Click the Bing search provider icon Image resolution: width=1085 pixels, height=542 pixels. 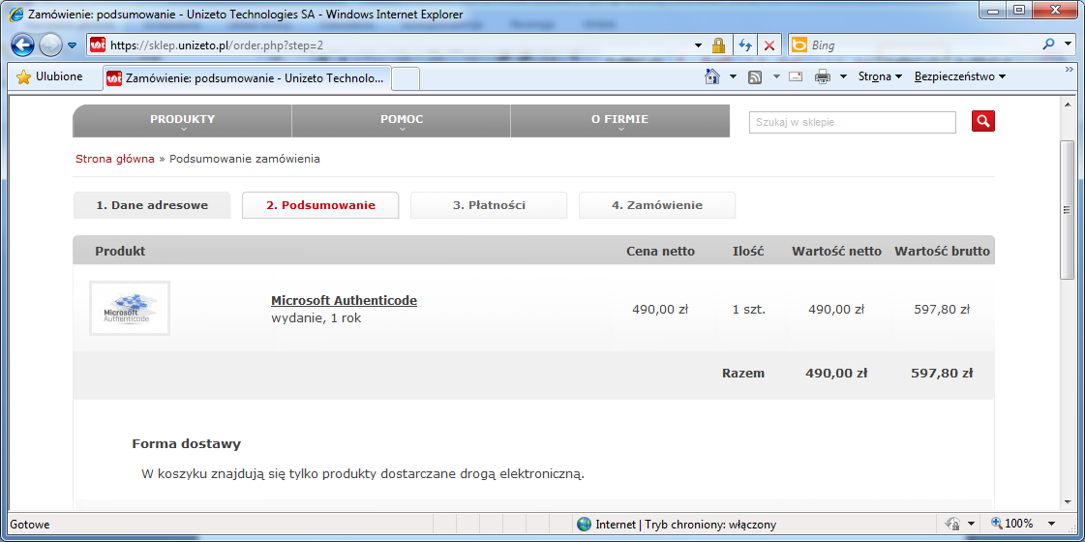[x=799, y=45]
